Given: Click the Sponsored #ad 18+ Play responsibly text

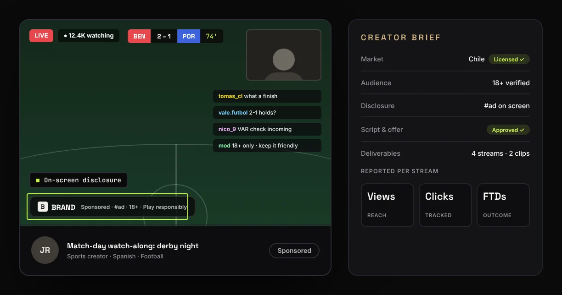Looking at the screenshot, I should pos(134,207).
